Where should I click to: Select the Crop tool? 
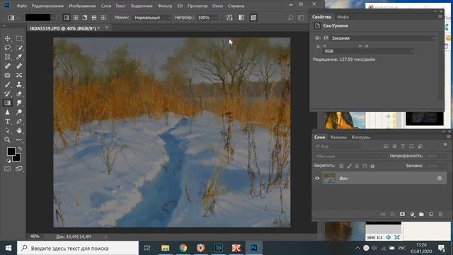(x=8, y=57)
